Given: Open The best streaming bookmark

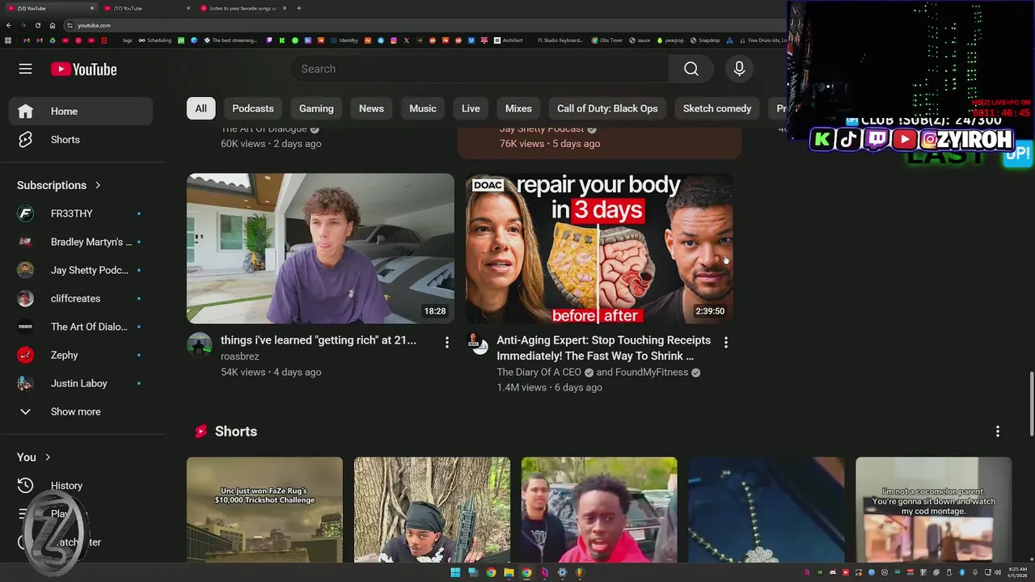Looking at the screenshot, I should (230, 40).
